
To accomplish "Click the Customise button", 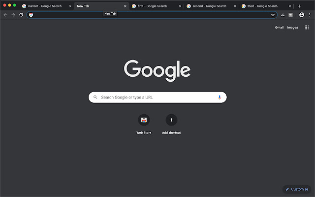I will tap(297, 189).
